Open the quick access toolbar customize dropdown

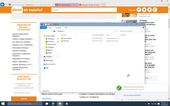(51, 25)
